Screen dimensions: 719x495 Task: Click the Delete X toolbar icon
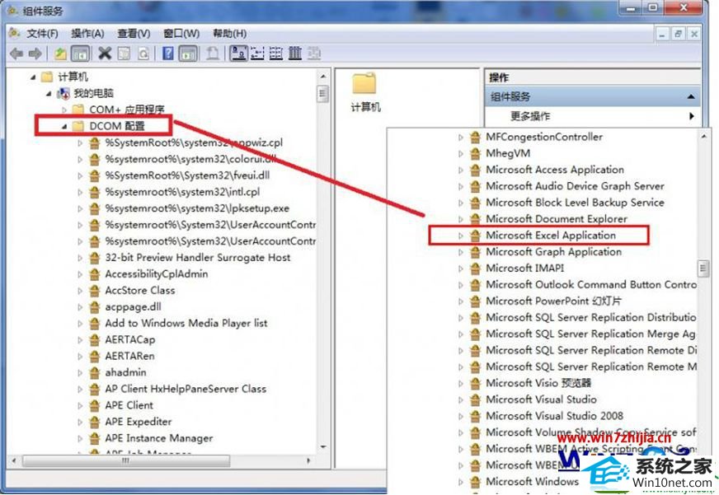pos(105,54)
